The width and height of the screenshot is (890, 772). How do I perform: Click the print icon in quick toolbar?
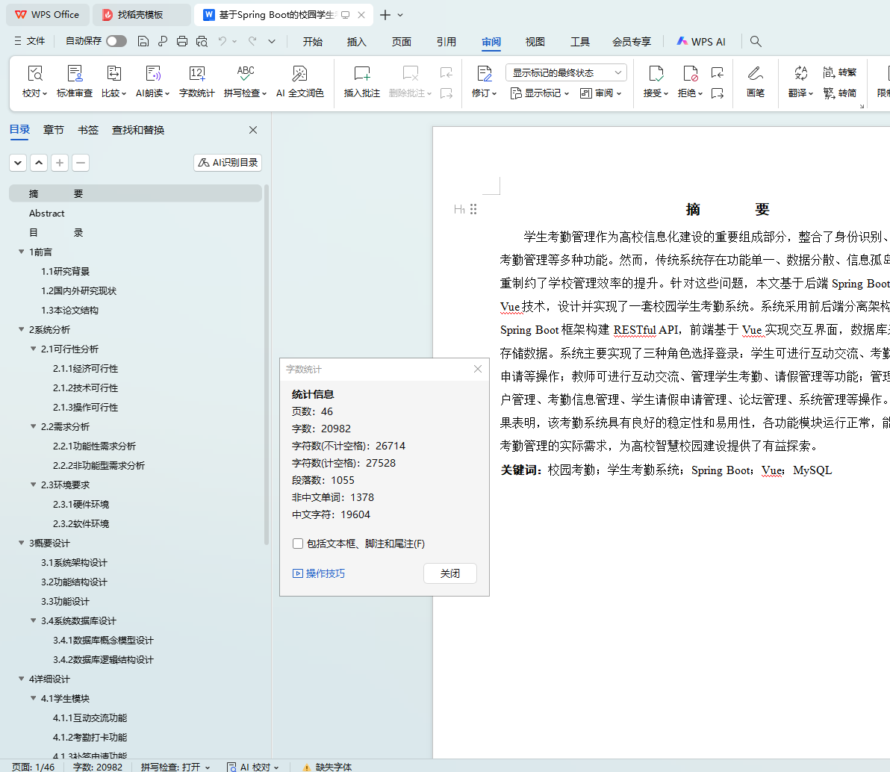[182, 42]
